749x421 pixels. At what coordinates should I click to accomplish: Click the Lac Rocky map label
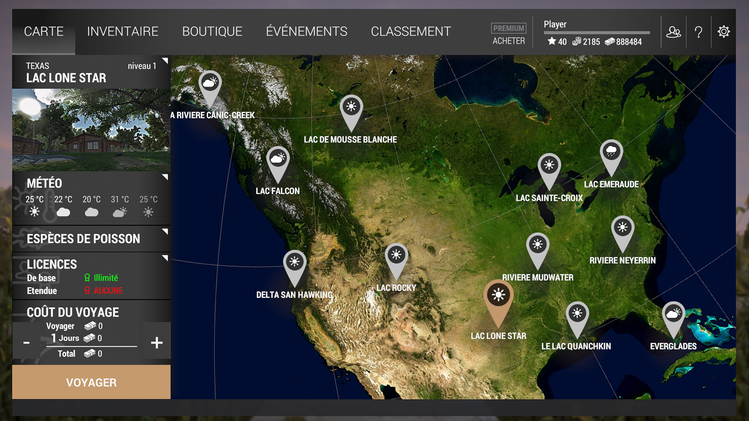point(396,288)
